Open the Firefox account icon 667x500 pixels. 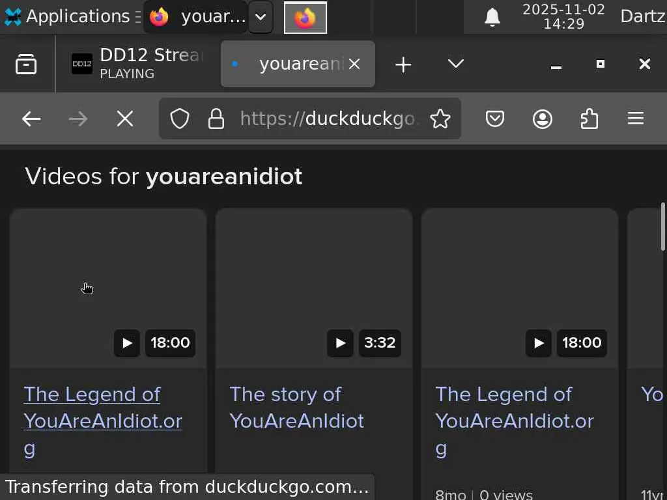point(543,118)
